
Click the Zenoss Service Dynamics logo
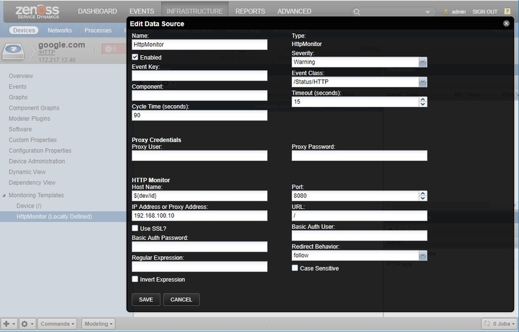tap(37, 11)
